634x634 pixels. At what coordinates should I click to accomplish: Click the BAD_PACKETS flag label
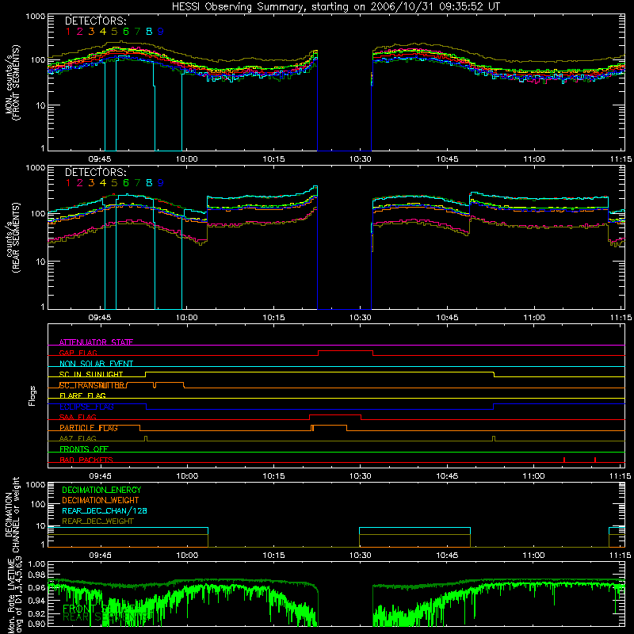[86, 460]
